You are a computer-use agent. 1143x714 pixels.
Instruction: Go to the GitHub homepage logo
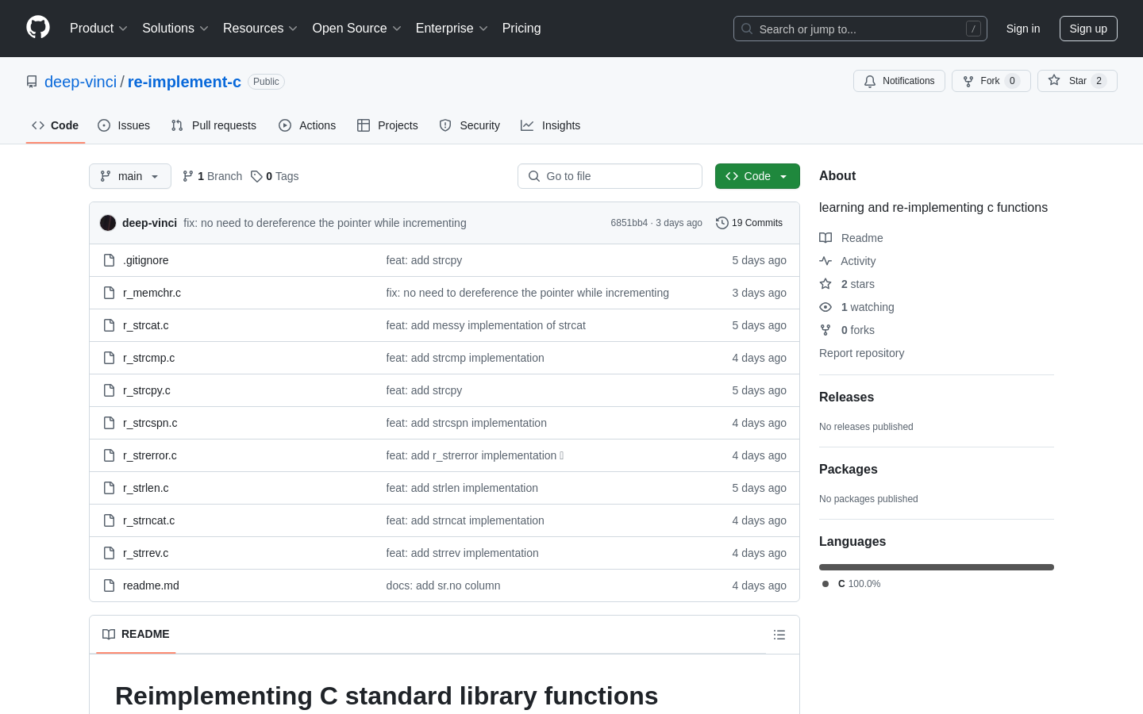click(x=38, y=28)
